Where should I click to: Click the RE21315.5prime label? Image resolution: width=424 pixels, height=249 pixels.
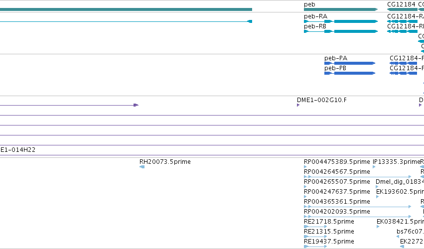point(329,232)
